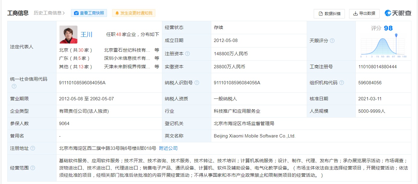Click taxpayer qualification 一般纳税人
This screenshot has height=184, width=418.
tap(225, 99)
